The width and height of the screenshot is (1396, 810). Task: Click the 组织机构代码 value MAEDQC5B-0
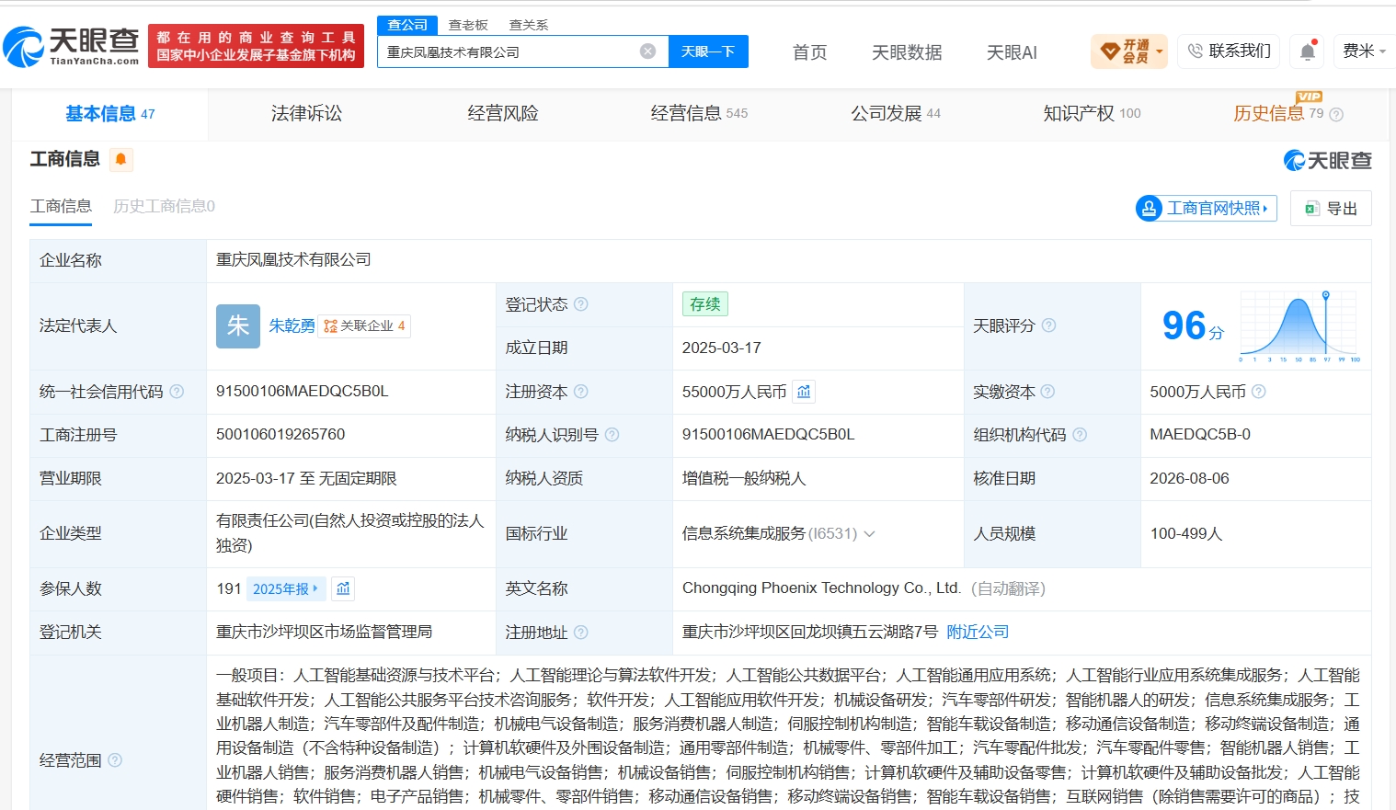[1200, 435]
